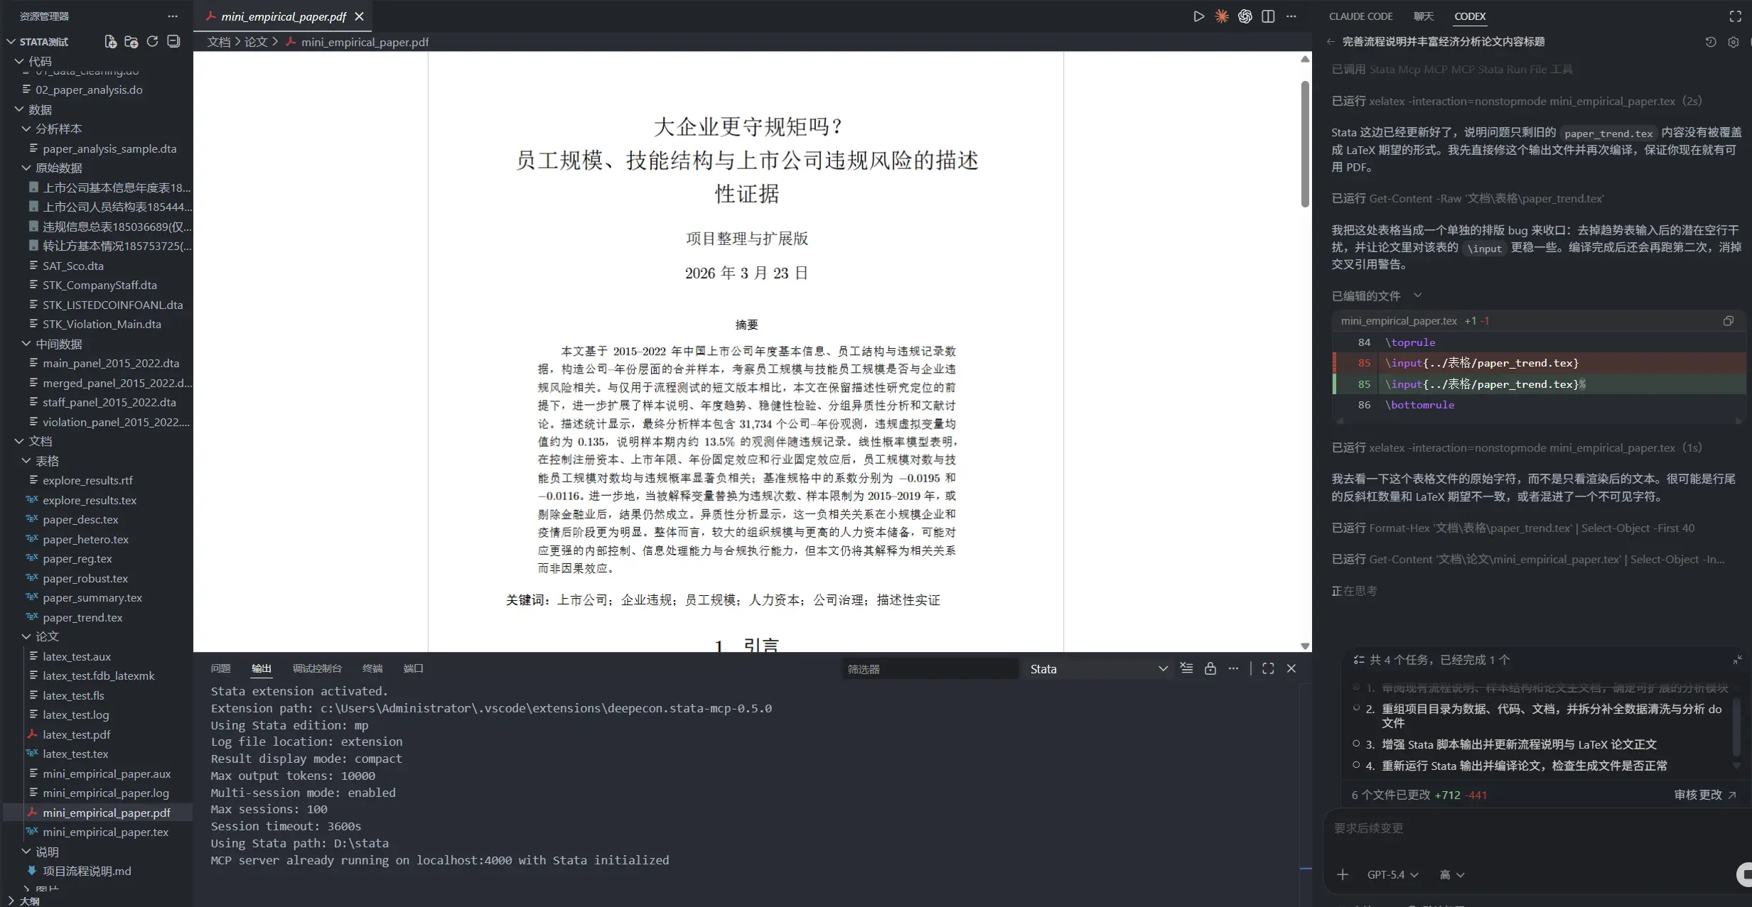Clear the output panel
The width and height of the screenshot is (1752, 907).
[x=1186, y=668]
